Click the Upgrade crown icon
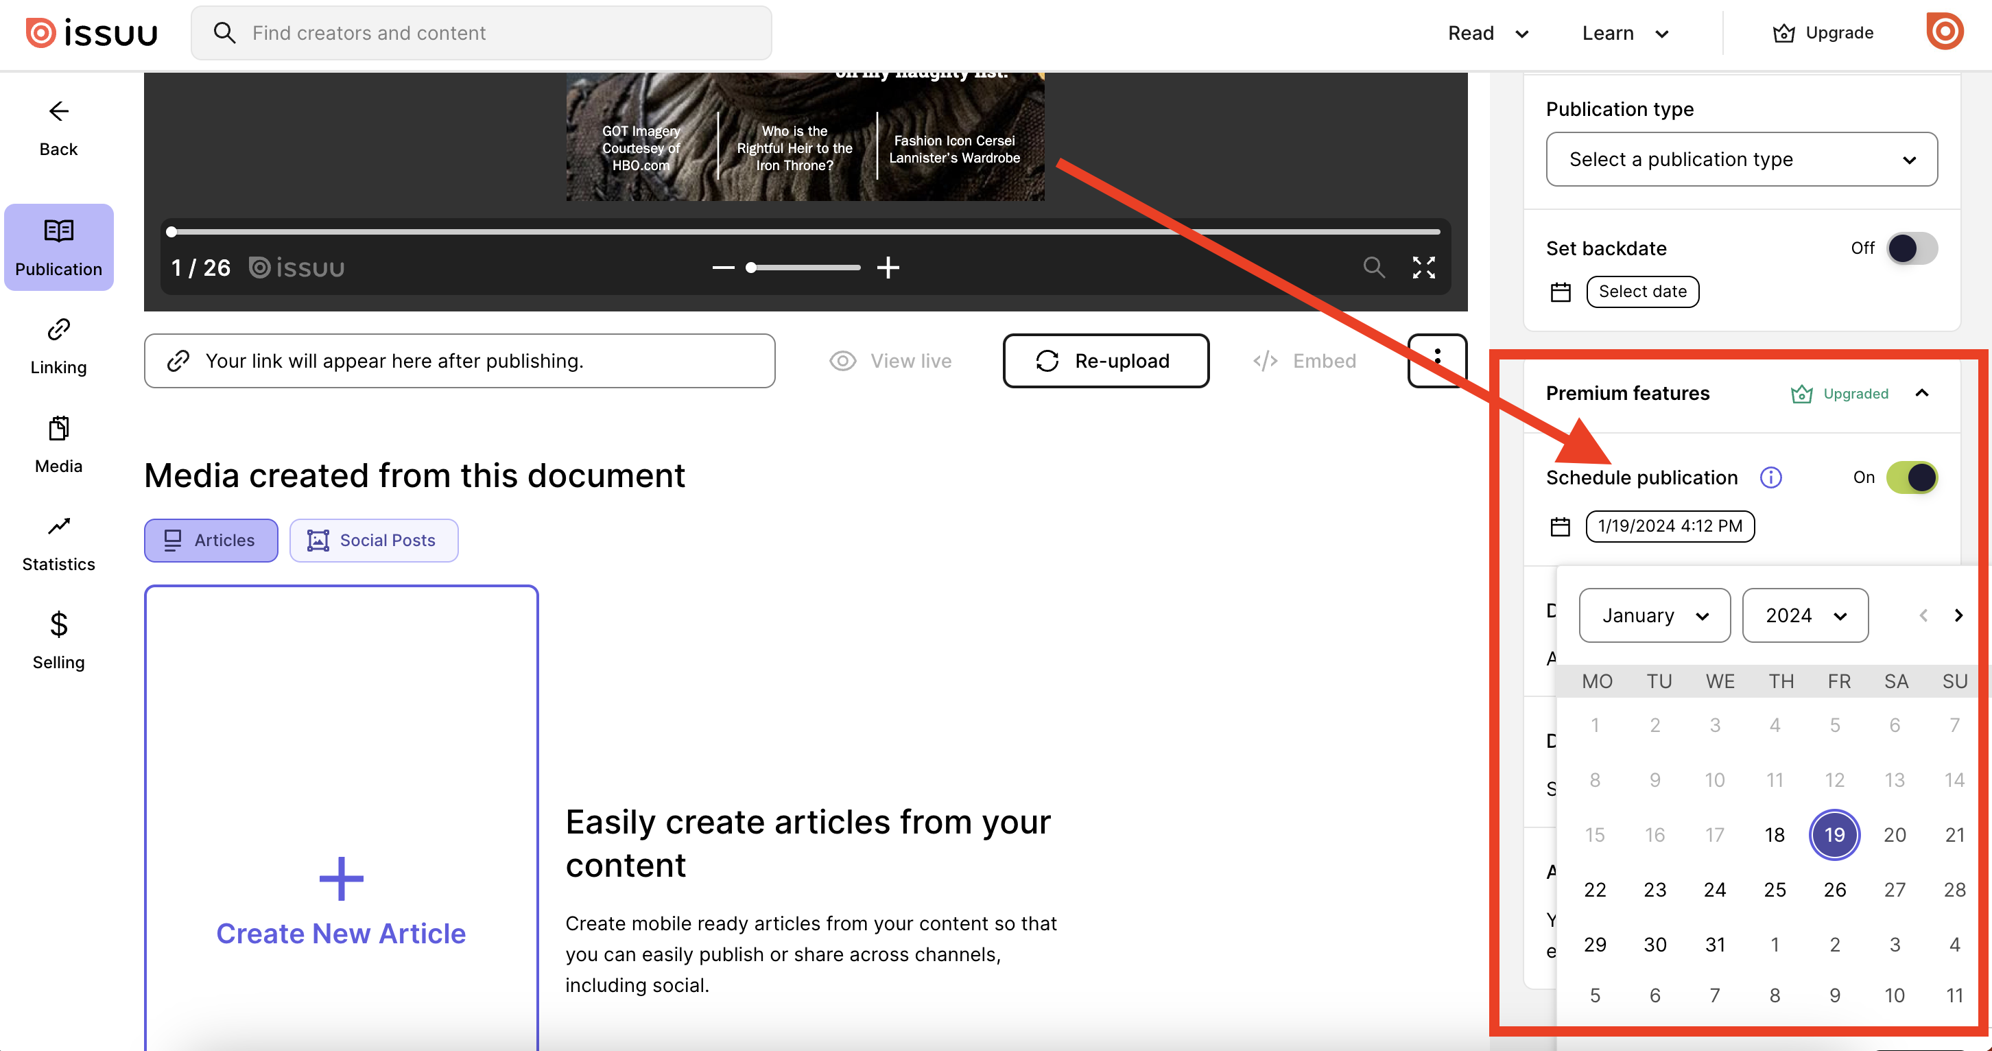Viewport: 1992px width, 1051px height. (1783, 33)
